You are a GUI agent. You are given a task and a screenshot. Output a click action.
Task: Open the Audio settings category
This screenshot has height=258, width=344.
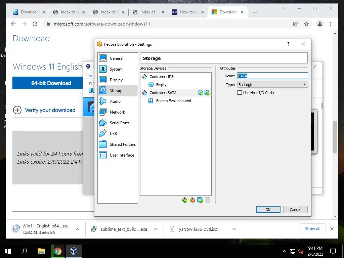(118, 101)
